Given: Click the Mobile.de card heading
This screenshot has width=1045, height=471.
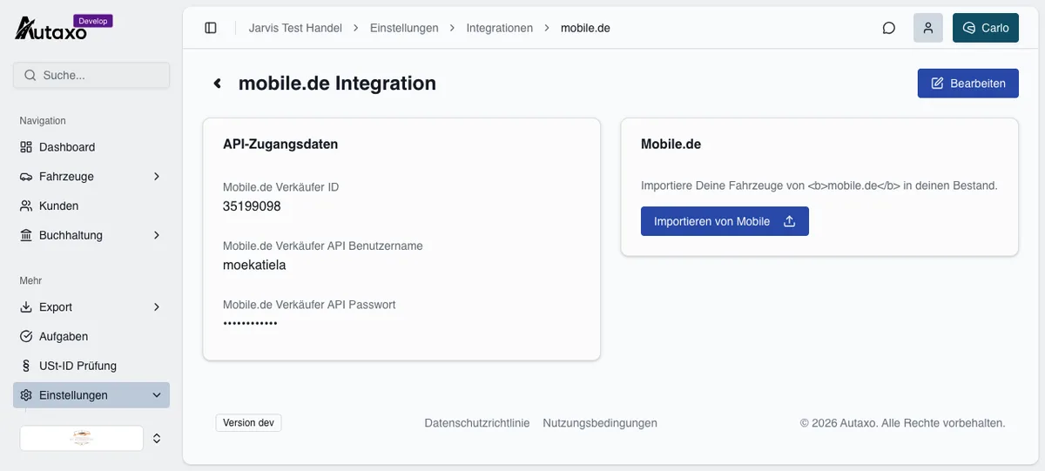Looking at the screenshot, I should [x=671, y=145].
